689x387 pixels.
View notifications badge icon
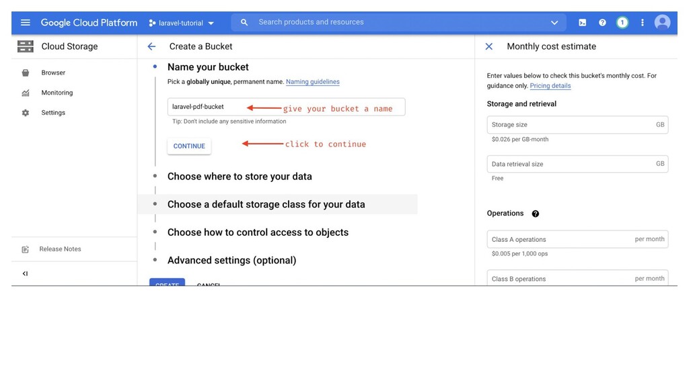tap(622, 23)
